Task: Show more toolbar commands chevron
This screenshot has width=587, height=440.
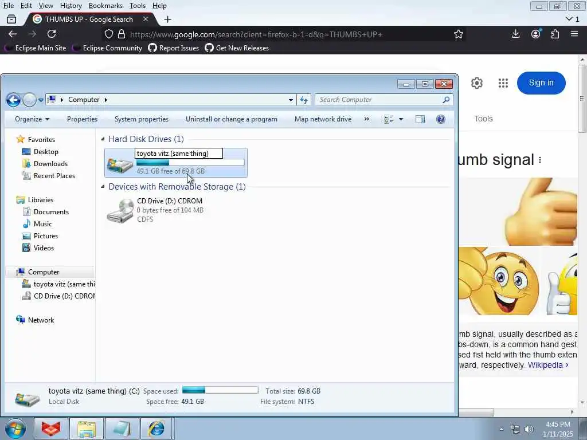Action: (366, 119)
